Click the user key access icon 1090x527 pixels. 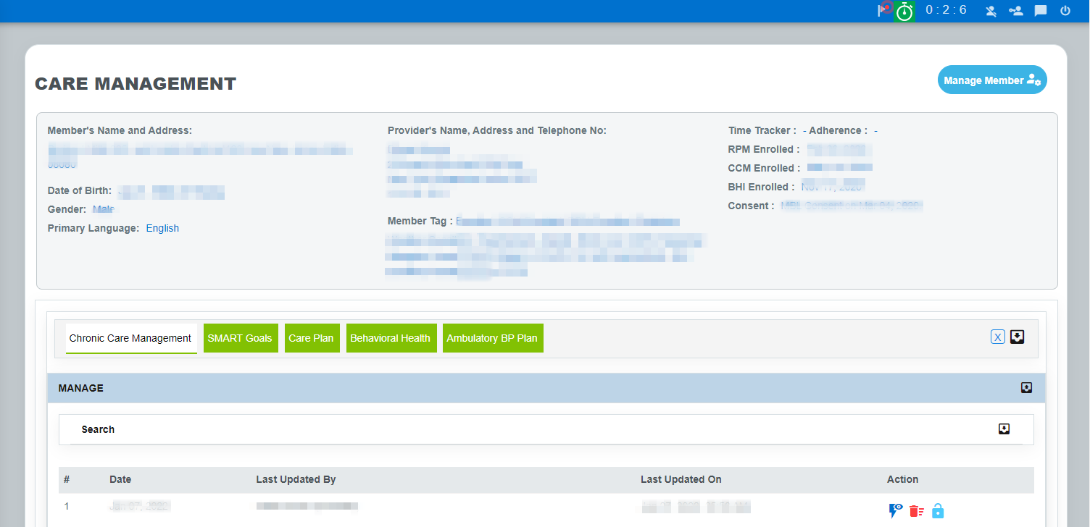1015,11
